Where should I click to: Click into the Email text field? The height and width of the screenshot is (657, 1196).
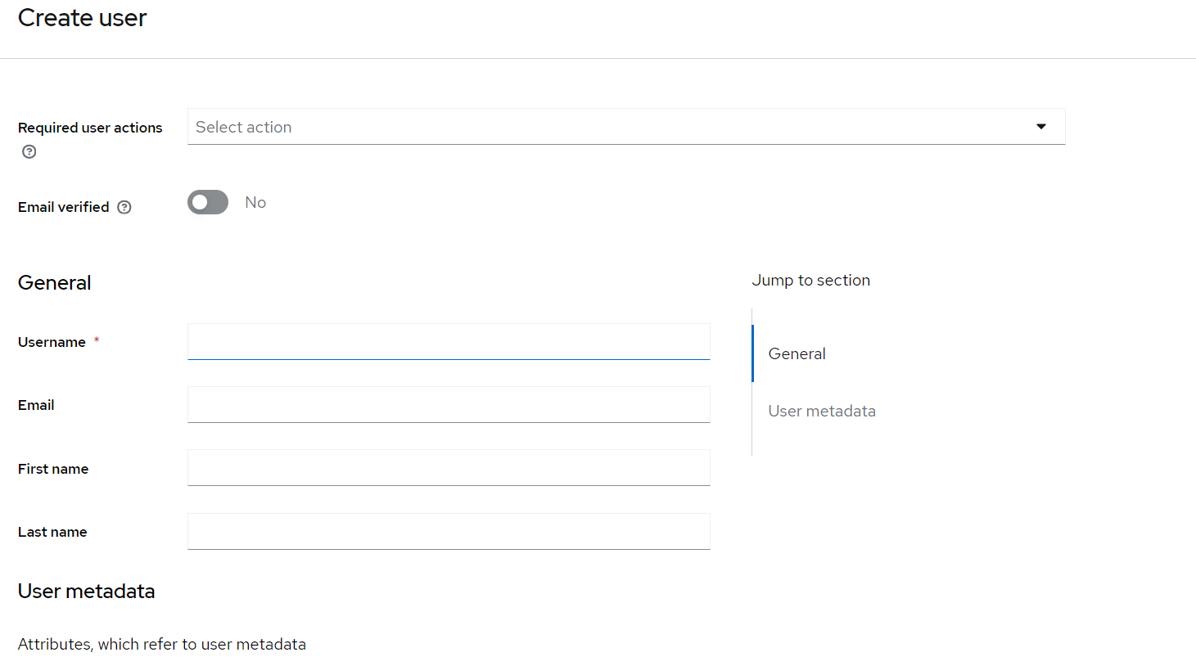pyautogui.click(x=449, y=404)
